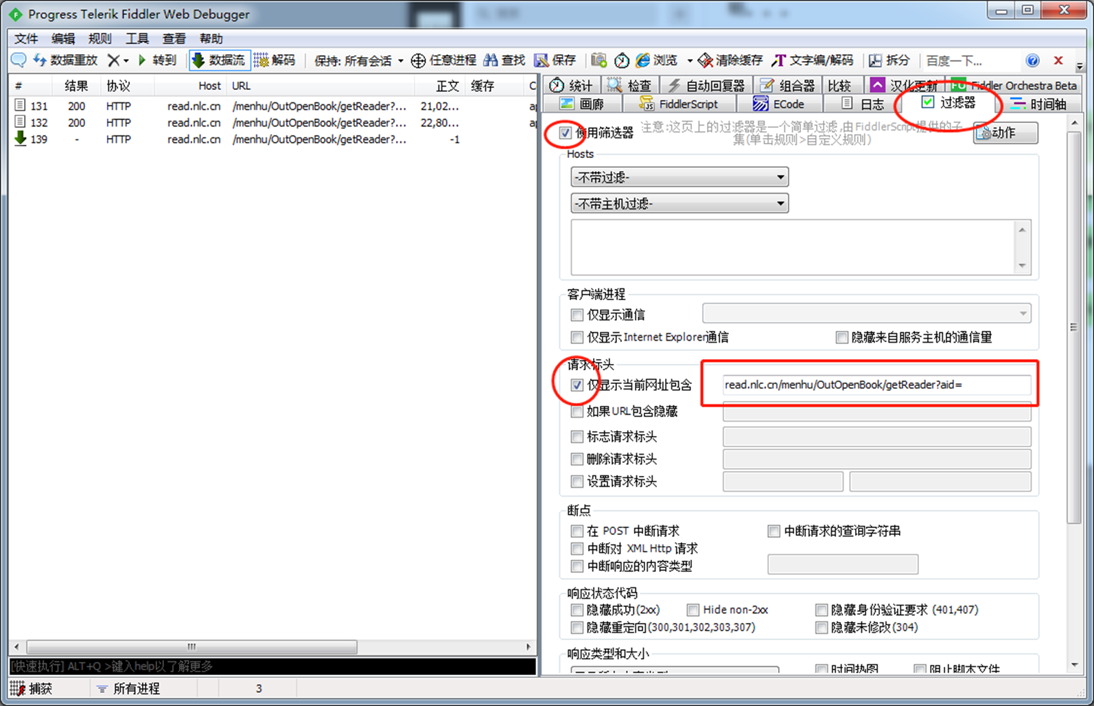Click the blue help question icon

click(1032, 60)
